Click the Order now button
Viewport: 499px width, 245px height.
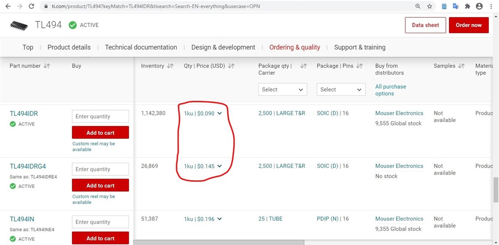(x=469, y=25)
